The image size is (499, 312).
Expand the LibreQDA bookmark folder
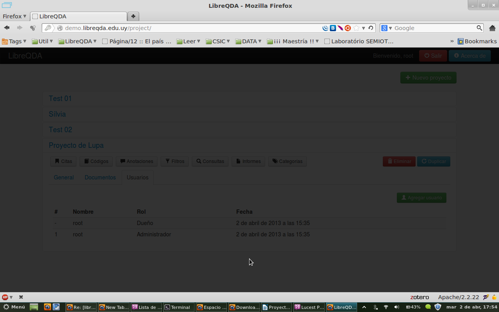[x=77, y=41]
